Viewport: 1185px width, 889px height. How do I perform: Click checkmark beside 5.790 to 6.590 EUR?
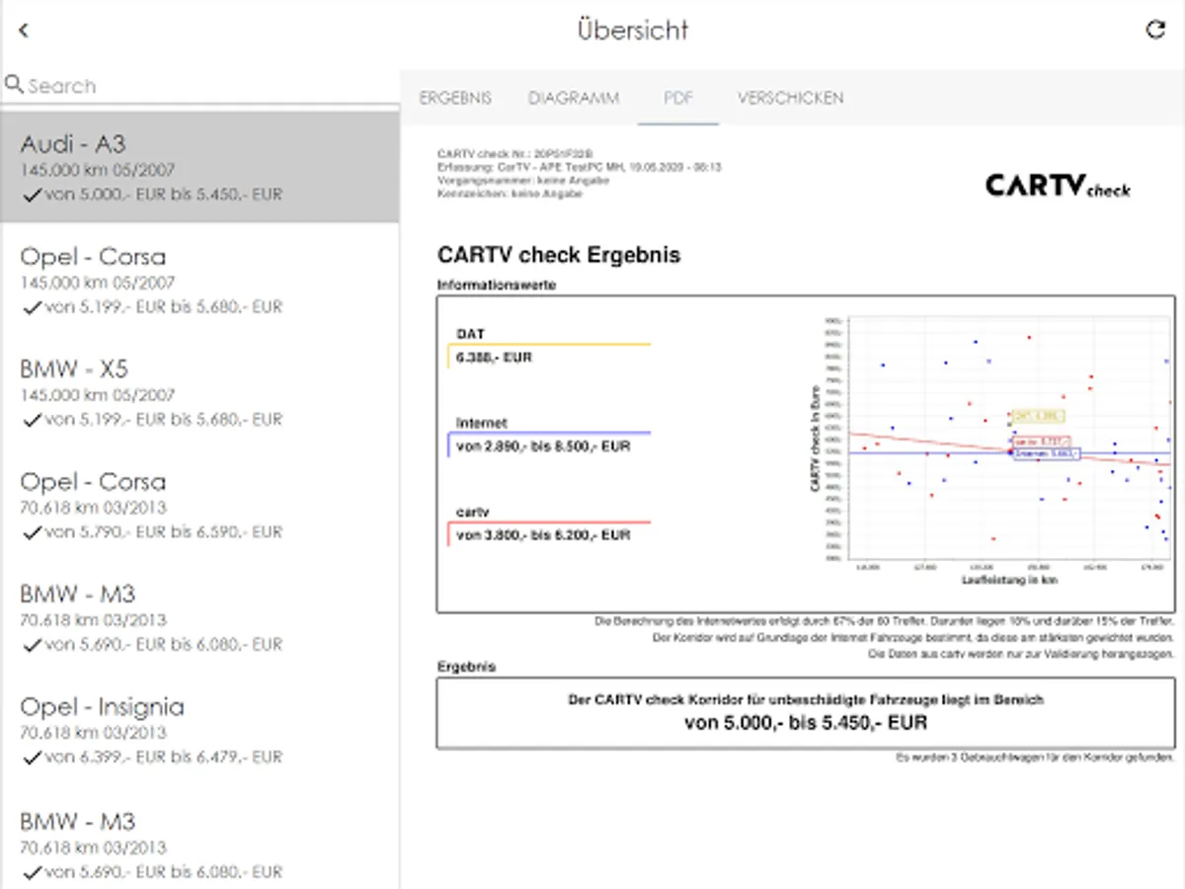31,533
